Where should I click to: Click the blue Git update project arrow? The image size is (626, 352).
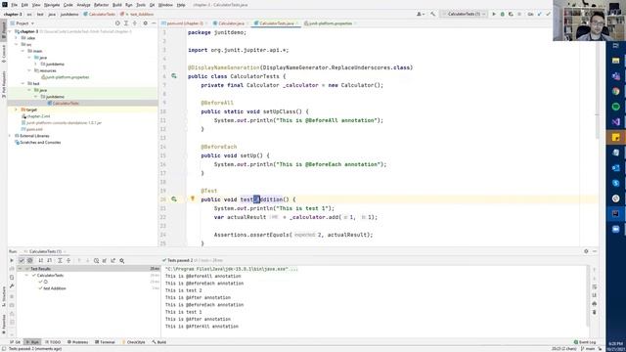(539, 14)
